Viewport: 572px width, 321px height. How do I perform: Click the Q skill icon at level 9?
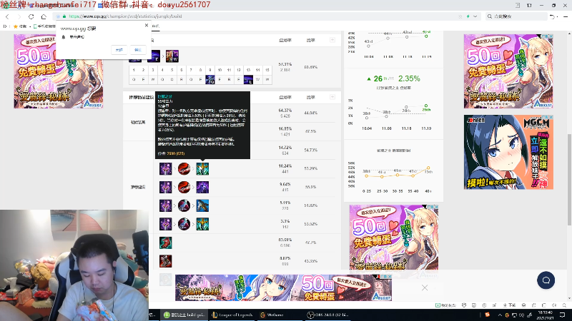pos(209,79)
